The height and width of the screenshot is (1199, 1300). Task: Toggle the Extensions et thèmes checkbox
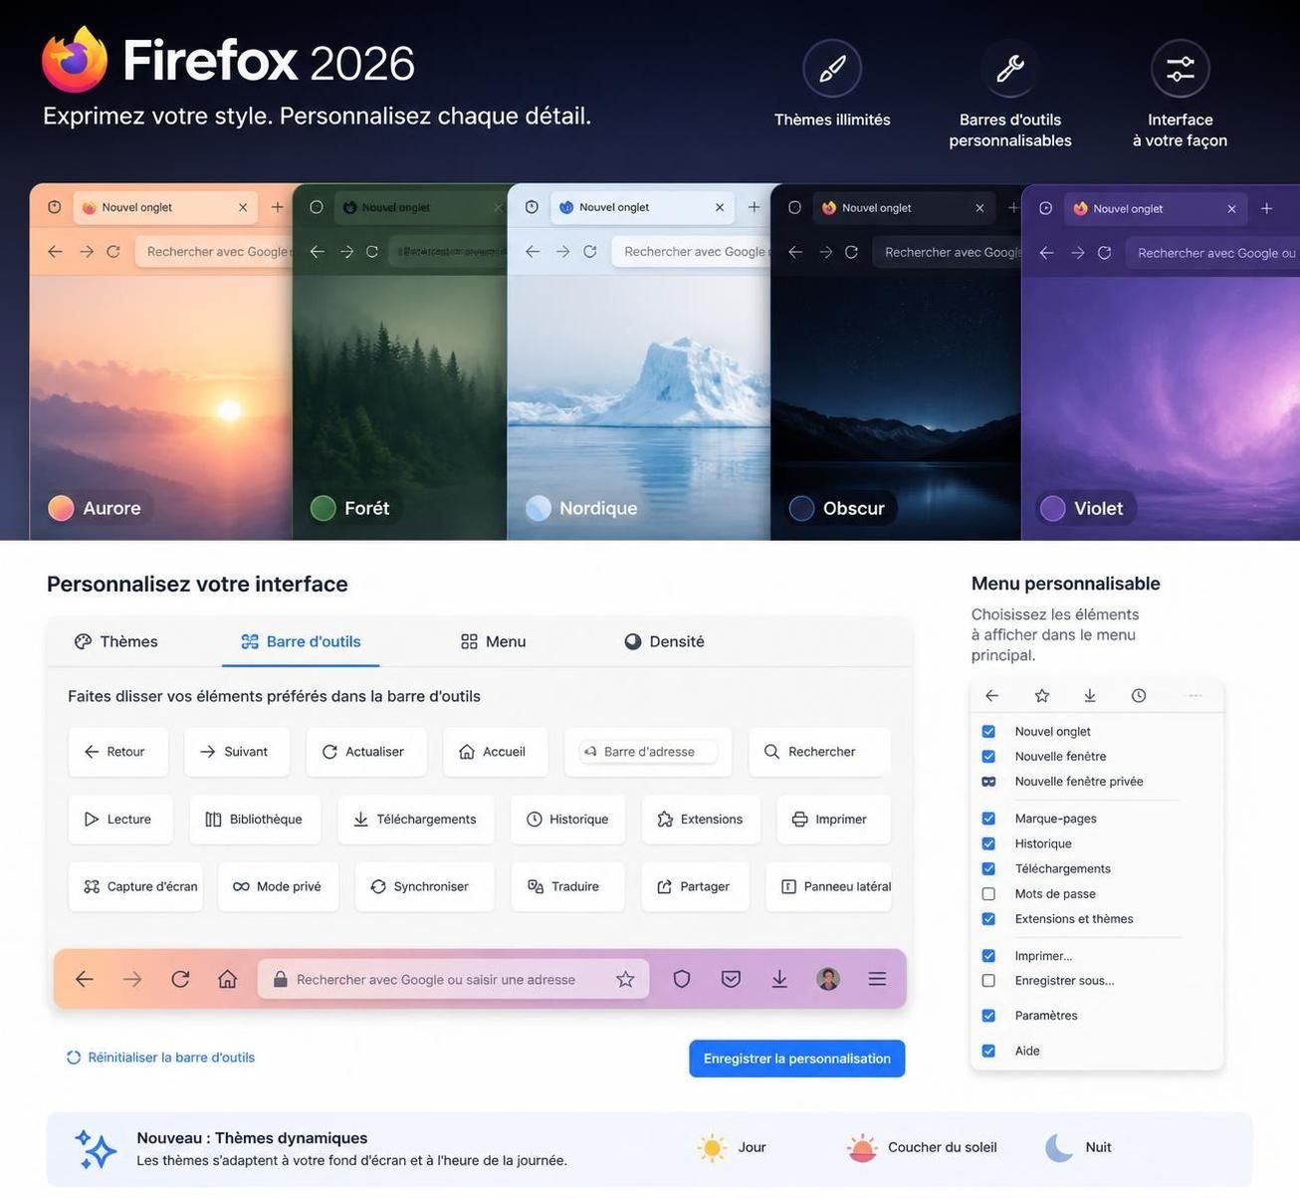988,918
